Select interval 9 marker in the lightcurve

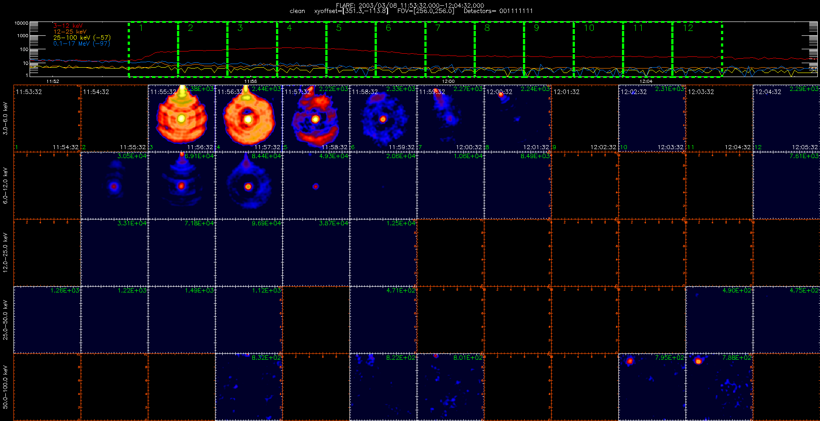(536, 28)
